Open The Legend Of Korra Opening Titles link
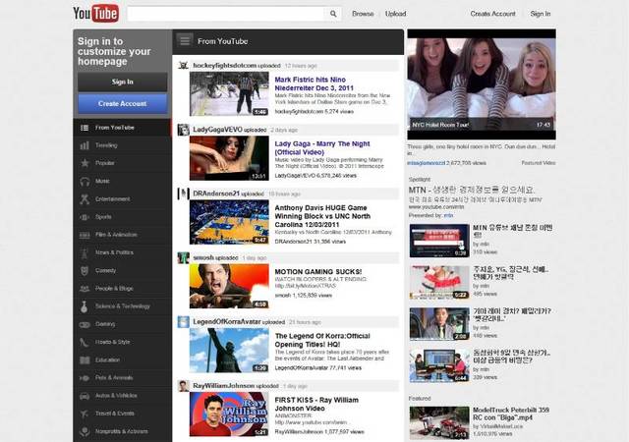 coord(322,340)
